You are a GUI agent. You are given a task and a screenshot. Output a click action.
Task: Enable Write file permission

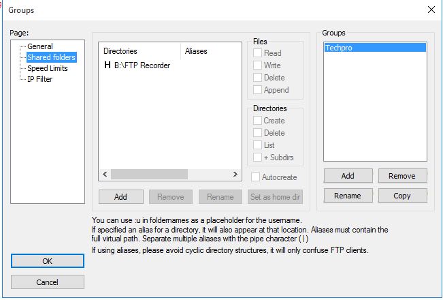click(257, 65)
